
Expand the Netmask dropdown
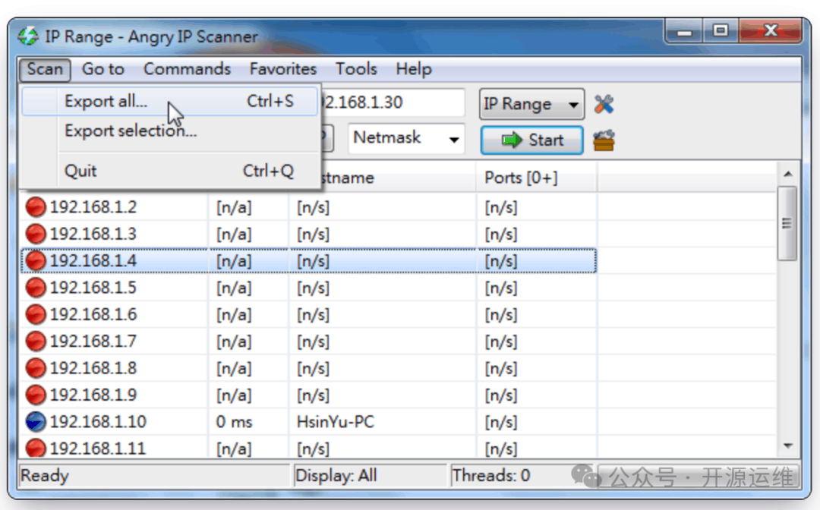pyautogui.click(x=407, y=139)
